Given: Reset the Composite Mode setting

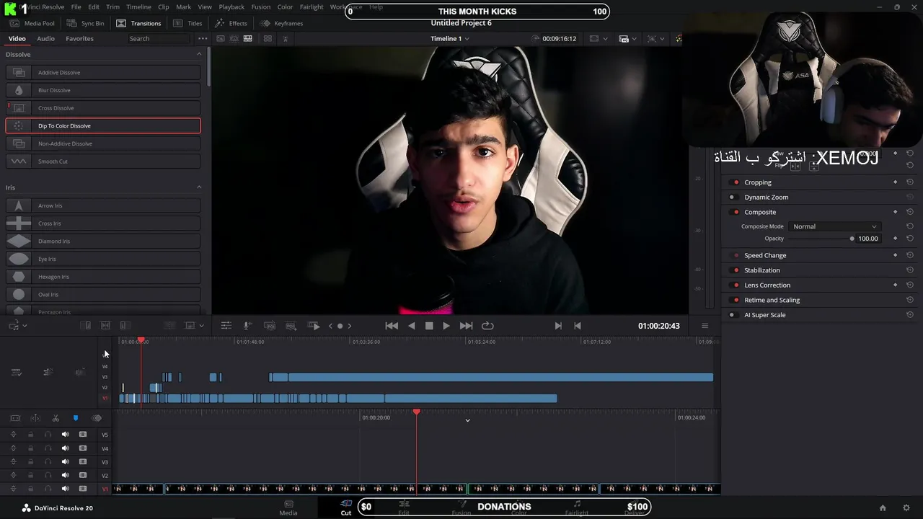Looking at the screenshot, I should point(910,226).
